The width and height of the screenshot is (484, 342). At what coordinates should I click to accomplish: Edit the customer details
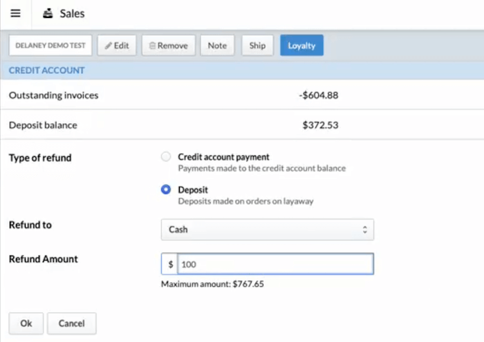pyautogui.click(x=117, y=46)
